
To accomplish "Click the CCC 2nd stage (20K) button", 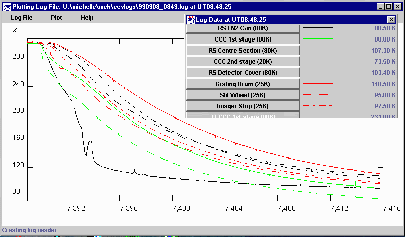I will (243, 61).
